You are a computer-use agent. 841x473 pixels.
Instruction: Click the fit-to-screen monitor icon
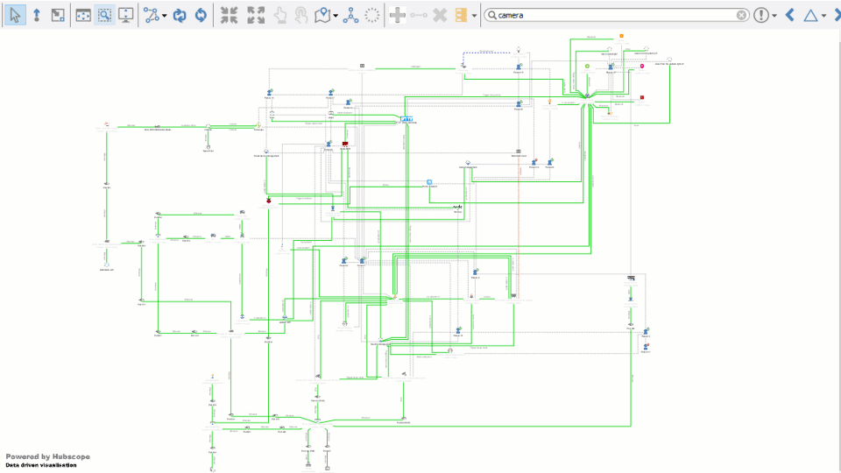pos(125,15)
